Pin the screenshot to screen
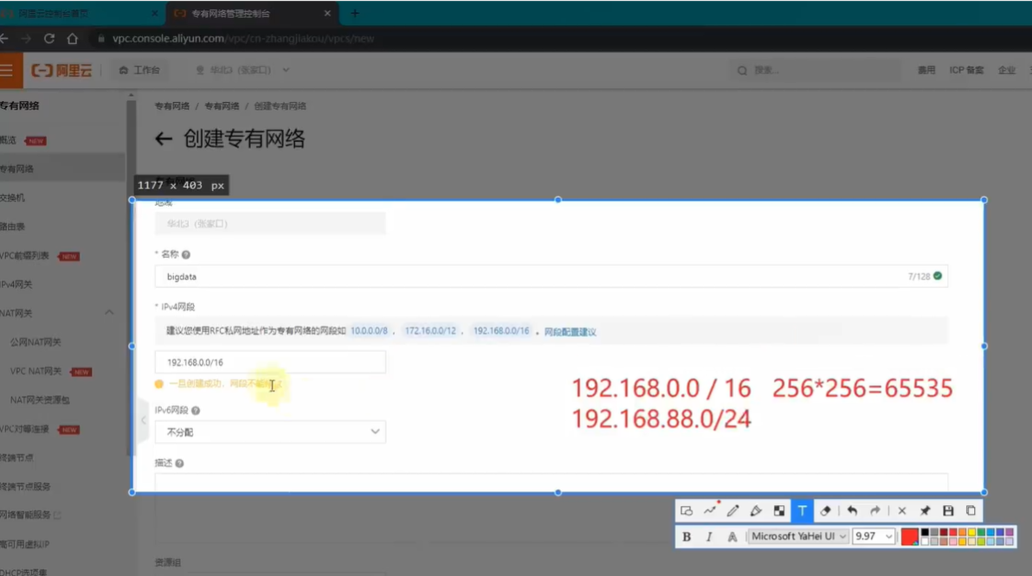This screenshot has width=1032, height=576. pos(925,511)
